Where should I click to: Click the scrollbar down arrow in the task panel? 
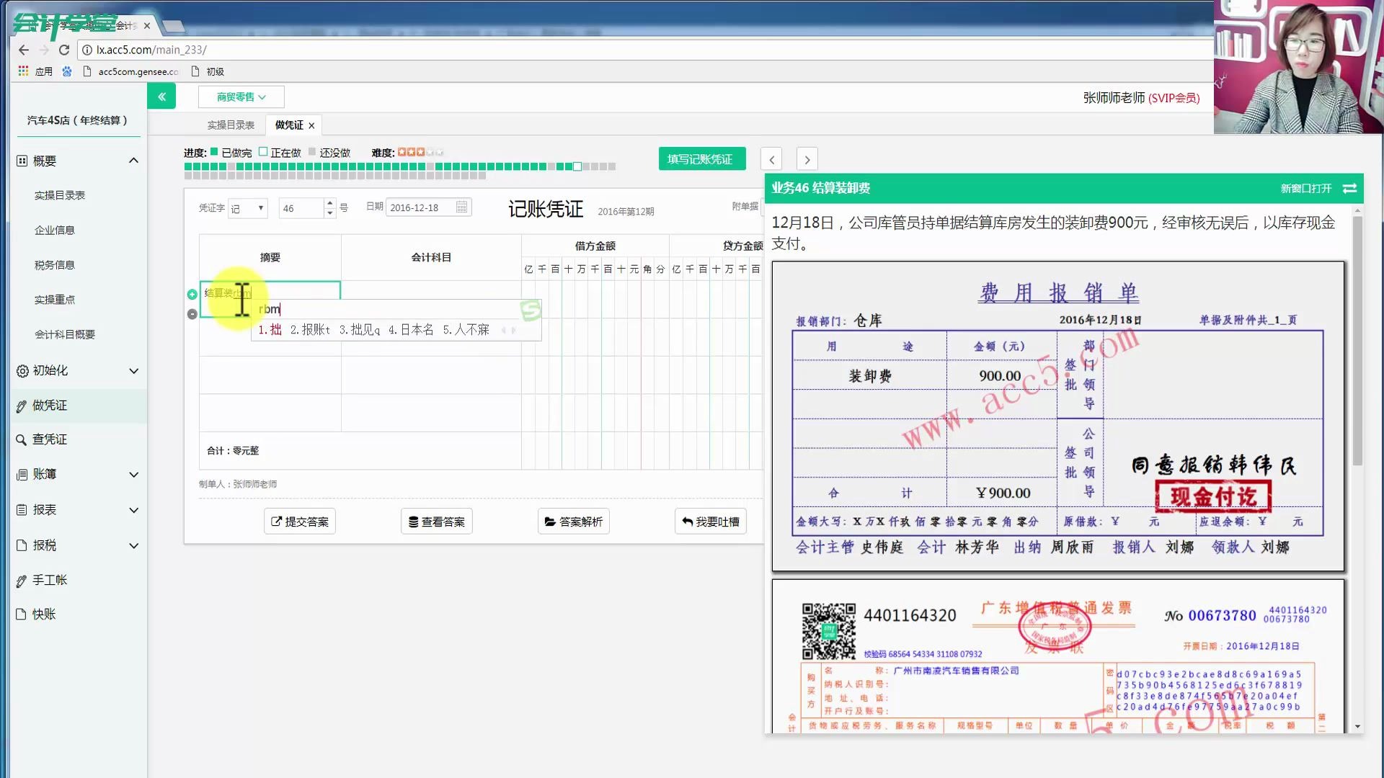tap(1358, 727)
